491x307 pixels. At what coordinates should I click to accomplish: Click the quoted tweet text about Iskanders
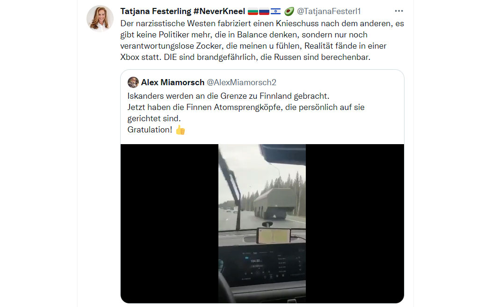246,113
